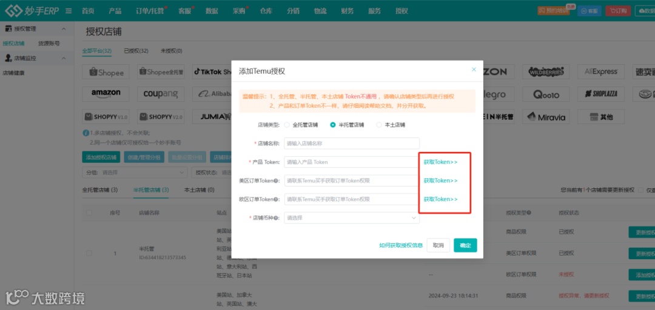Viewport: 655px width, 310px height.
Task: Click the 妙手ERP logo
Action: pyautogui.click(x=32, y=10)
